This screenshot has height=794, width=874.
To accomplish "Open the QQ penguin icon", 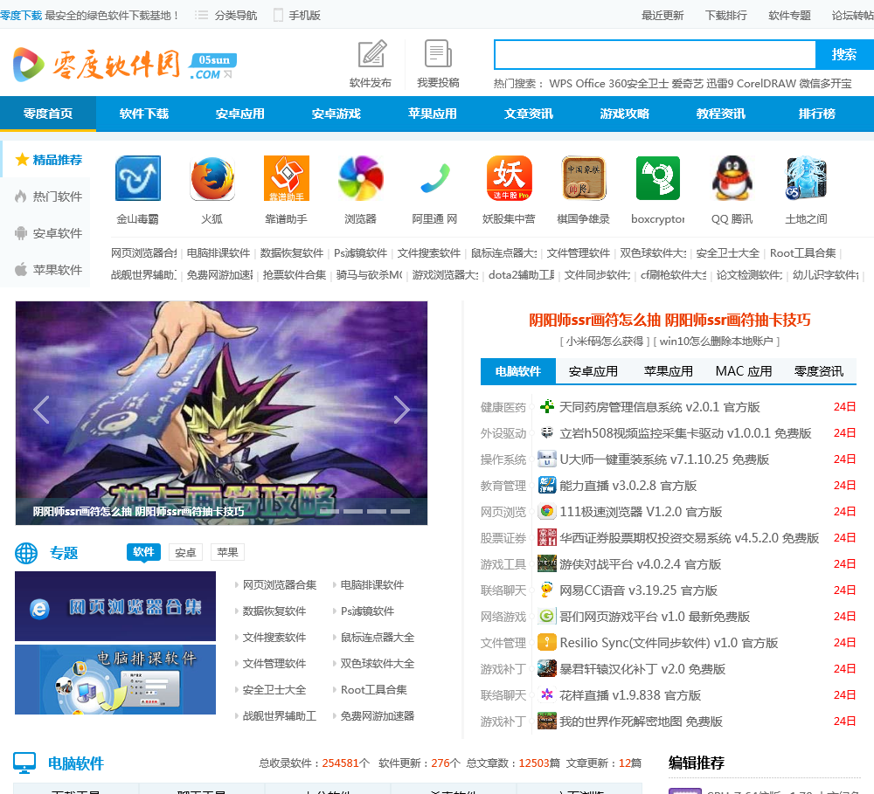I will (x=732, y=178).
